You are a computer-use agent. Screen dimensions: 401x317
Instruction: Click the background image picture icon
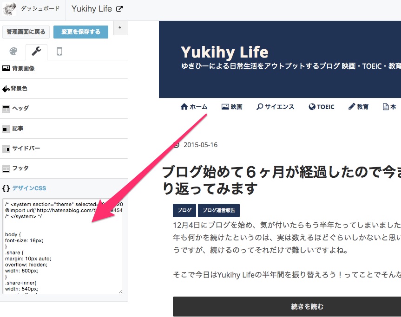pyautogui.click(x=6, y=68)
